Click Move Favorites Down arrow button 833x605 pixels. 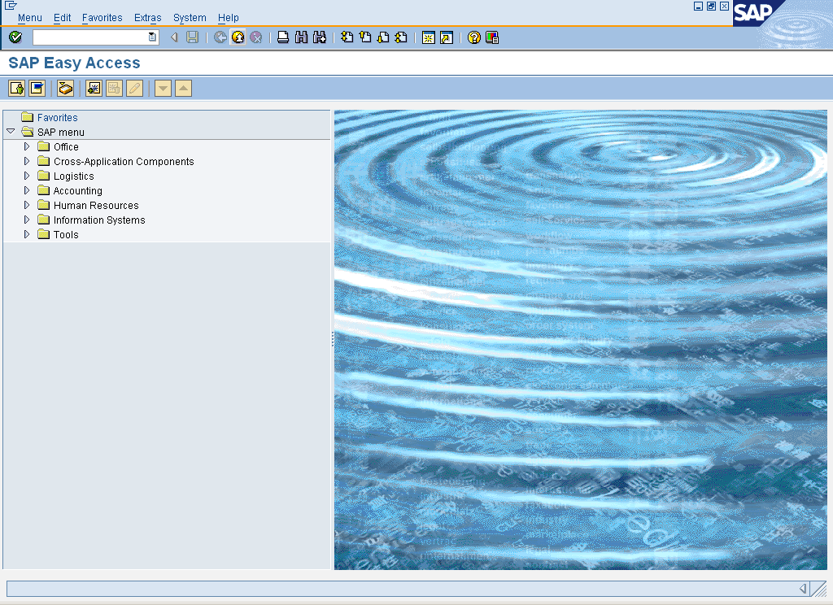coord(163,88)
